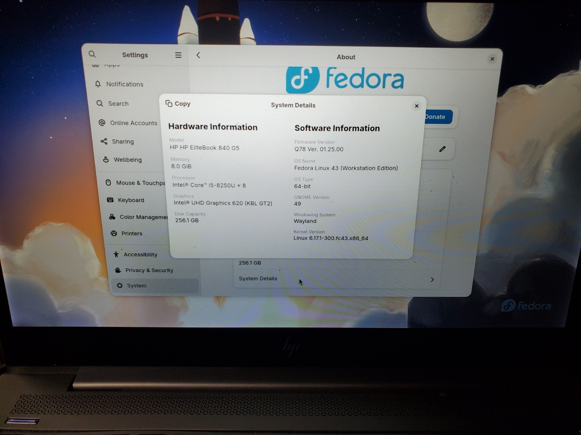Close the Settings About window
This screenshot has width=581, height=435.
point(492,59)
